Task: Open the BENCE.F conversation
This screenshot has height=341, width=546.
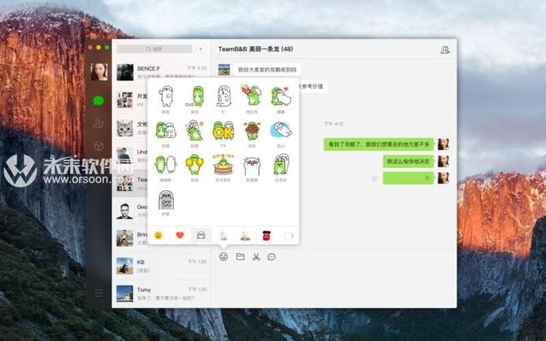Action: [161, 72]
